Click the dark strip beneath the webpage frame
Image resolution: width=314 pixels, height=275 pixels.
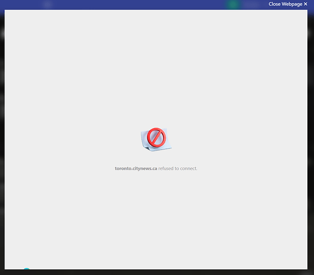click(157, 272)
